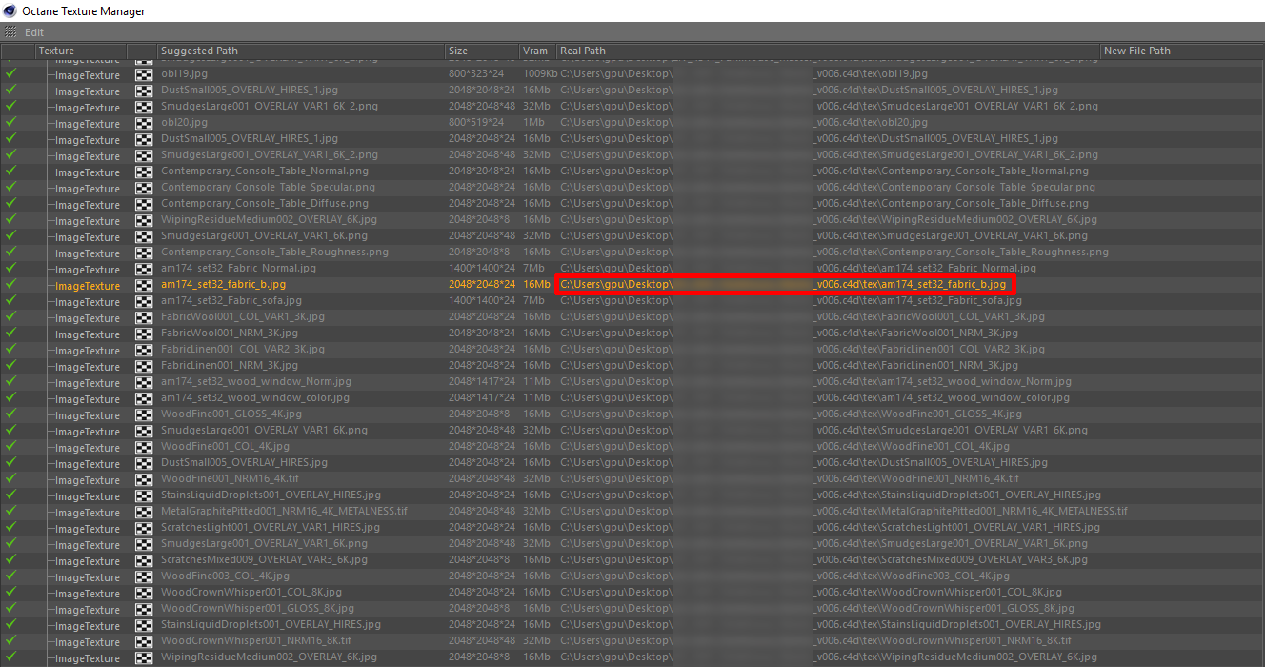Select suggested path obl19.jpg
The width and height of the screenshot is (1265, 667).
(184, 73)
